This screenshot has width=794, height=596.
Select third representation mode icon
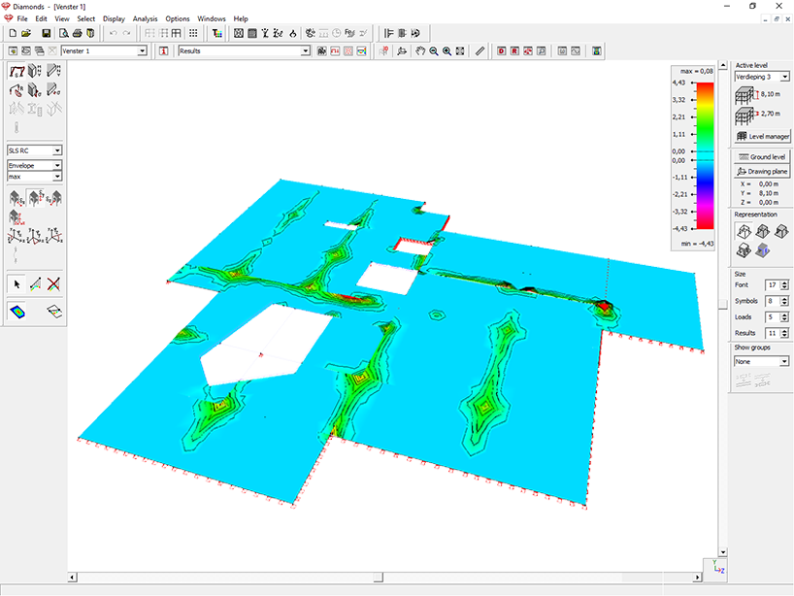(781, 232)
